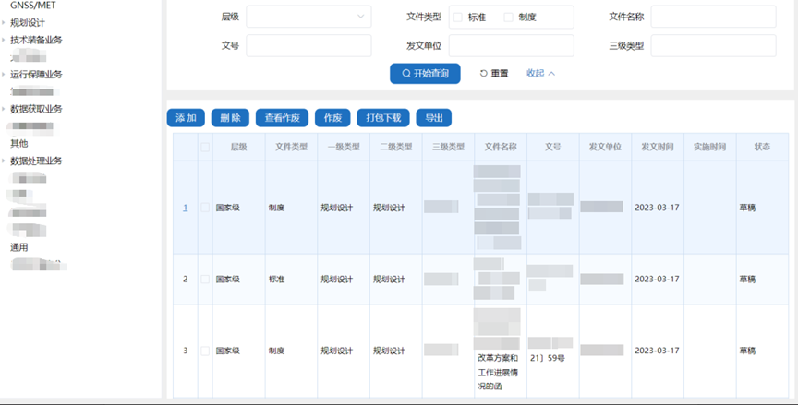Click the 文件名称 input field
The image size is (798, 405).
point(713,17)
